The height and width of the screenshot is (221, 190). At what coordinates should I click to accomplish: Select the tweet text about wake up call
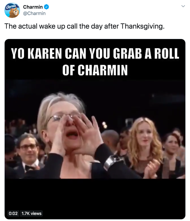84,26
